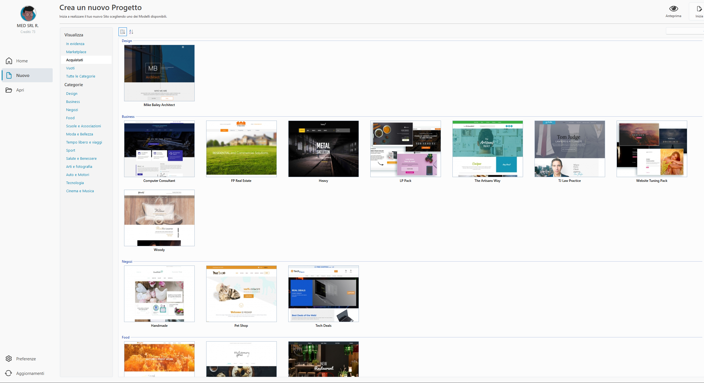704x383 pixels.
Task: Select the Nuovo sidebar item
Action: [x=27, y=75]
